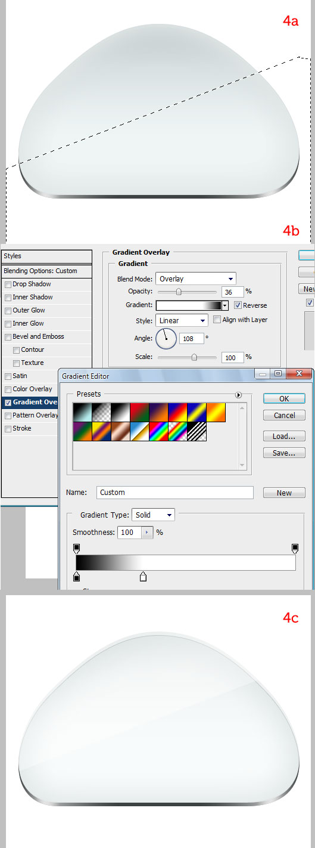Choose the copper gradient preset
The image size is (315, 848).
[120, 432]
